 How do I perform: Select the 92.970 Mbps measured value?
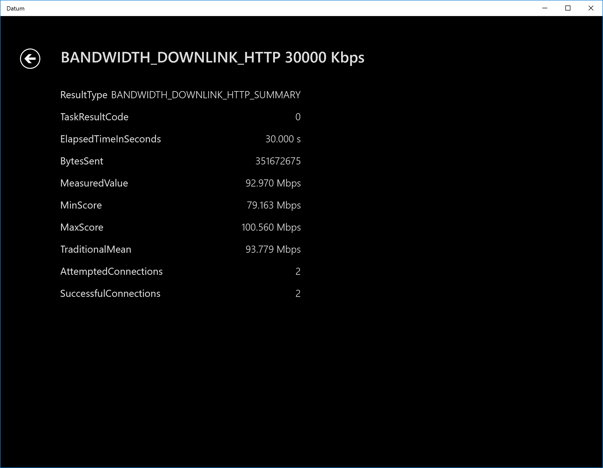[x=273, y=183]
